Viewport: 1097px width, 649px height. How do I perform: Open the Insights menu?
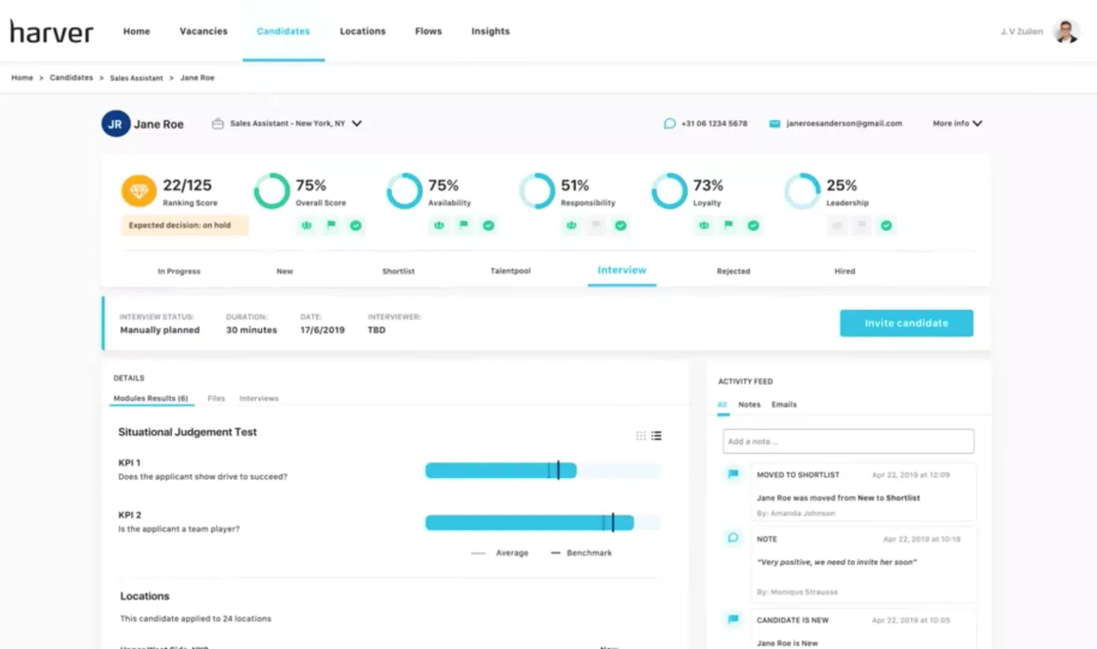click(x=490, y=31)
